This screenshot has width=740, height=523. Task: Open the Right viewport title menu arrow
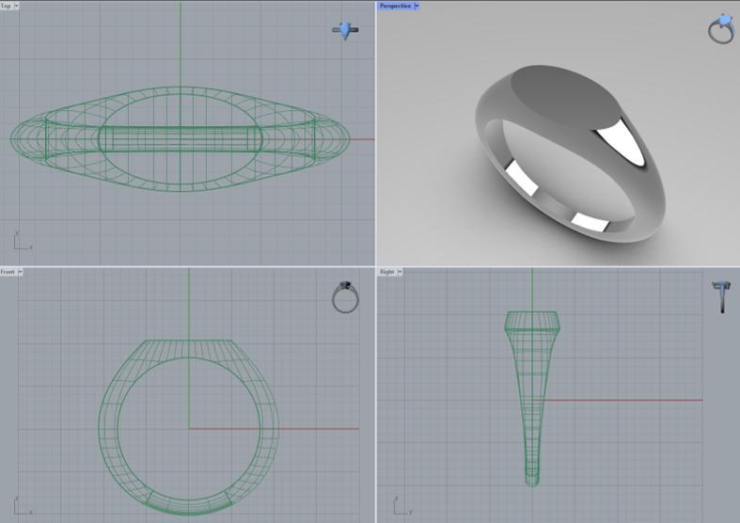[x=400, y=272]
